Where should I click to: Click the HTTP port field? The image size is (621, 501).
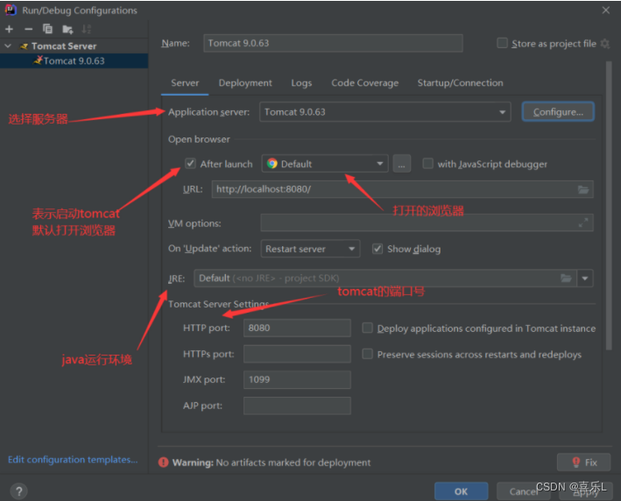click(x=297, y=328)
